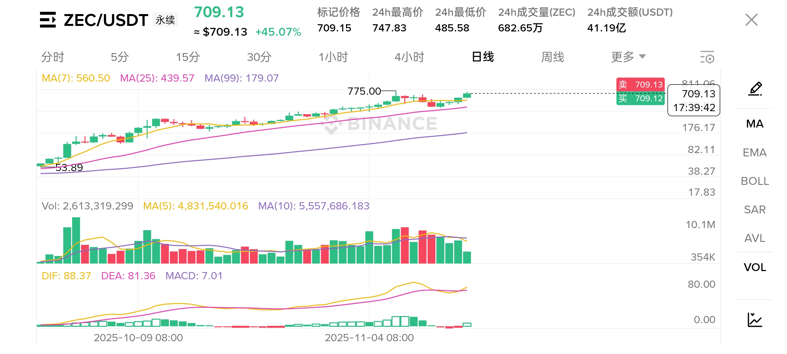
Task: Select the 15分 interval tab
Action: 188,57
